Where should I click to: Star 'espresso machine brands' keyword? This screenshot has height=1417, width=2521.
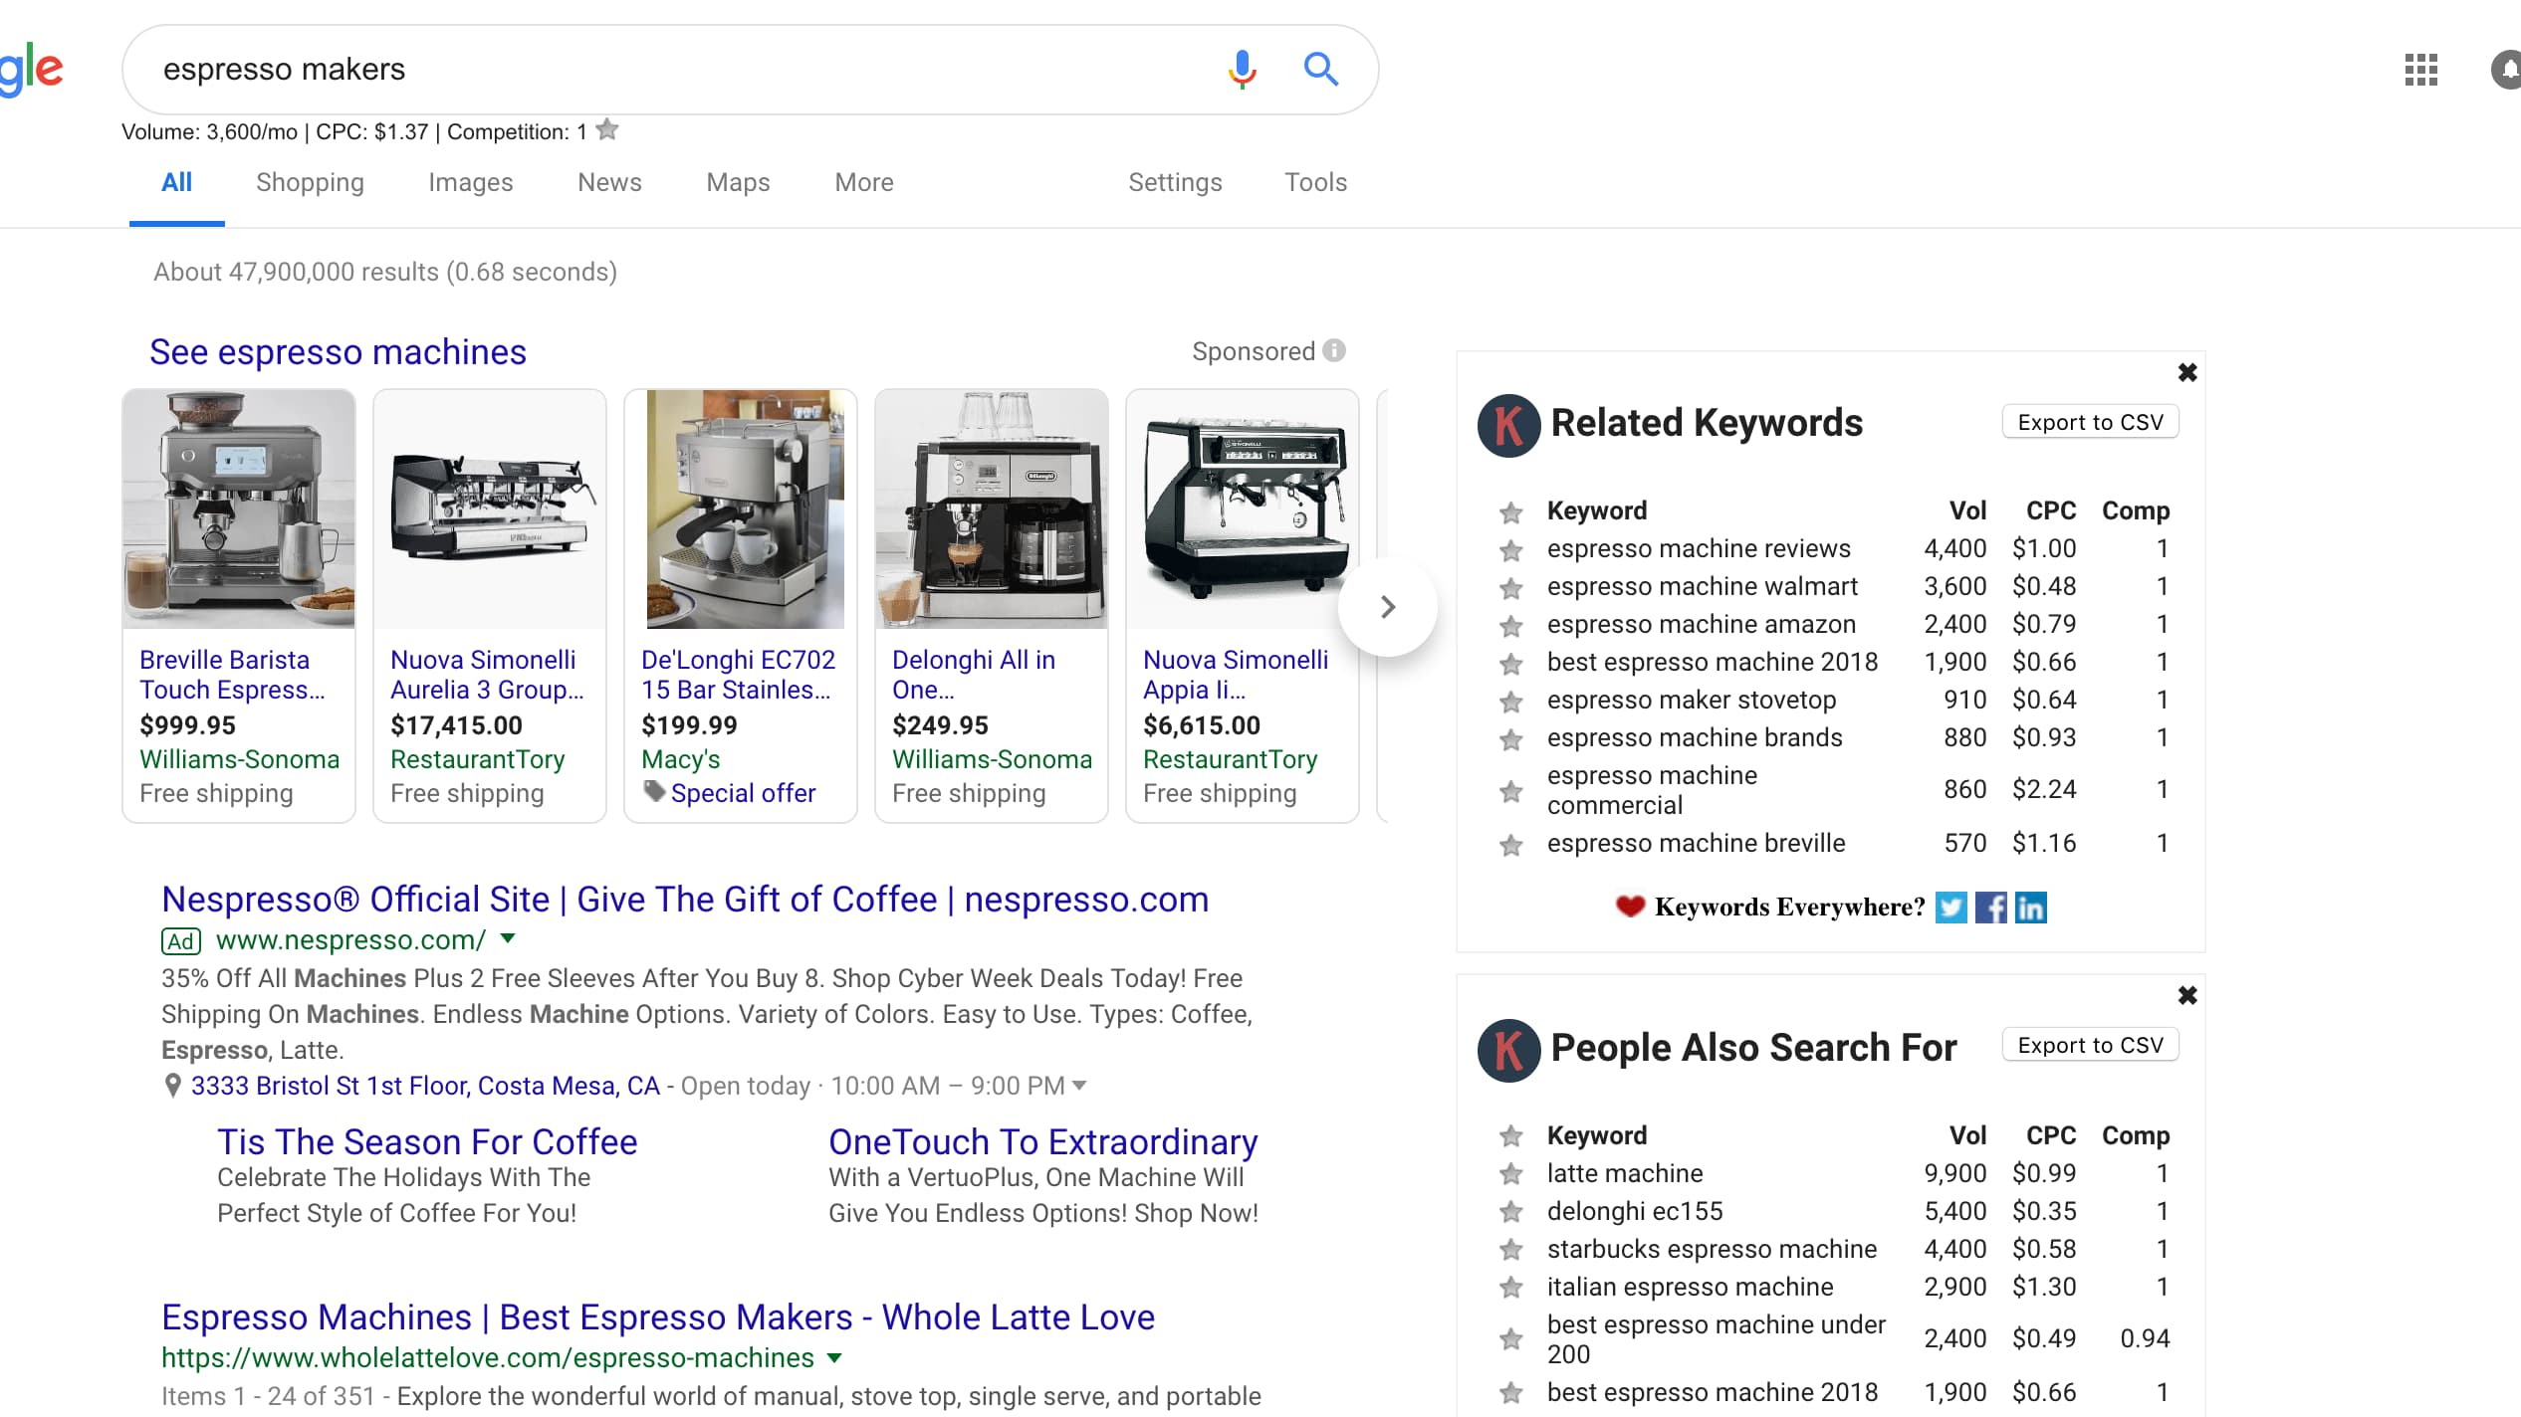tap(1510, 738)
